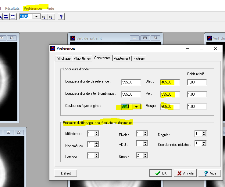Switch to the Algorithmes tab
Image resolution: width=225 pixels, height=187 pixels.
(82, 58)
